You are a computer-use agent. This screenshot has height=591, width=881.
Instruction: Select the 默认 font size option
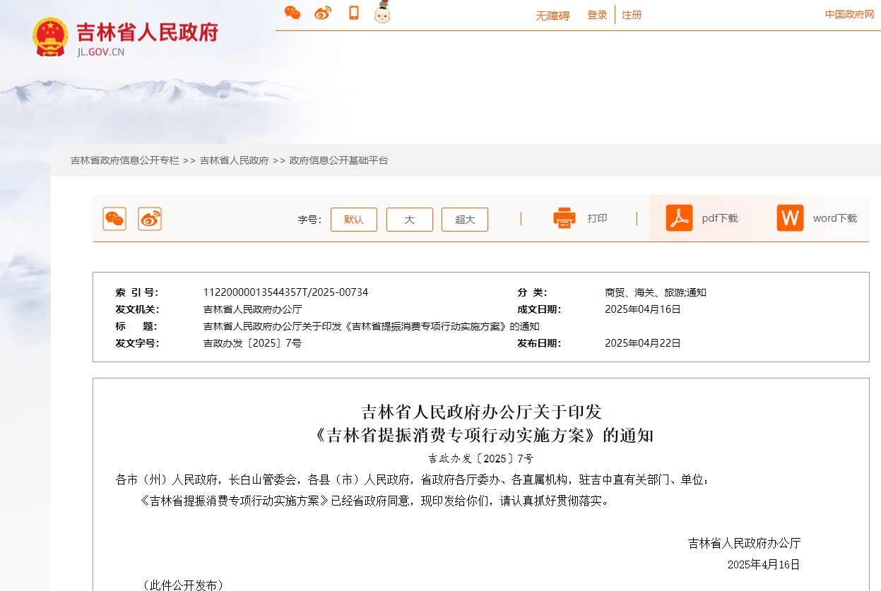pyautogui.click(x=354, y=220)
